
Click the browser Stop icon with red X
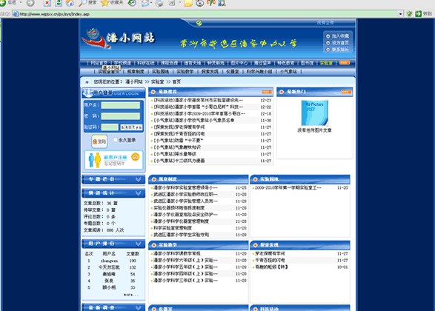47,3
